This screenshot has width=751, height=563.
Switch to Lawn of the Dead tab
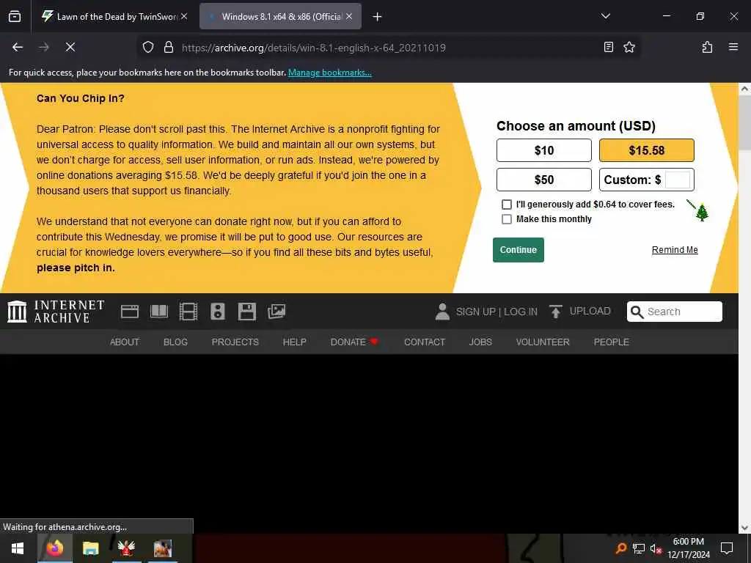[x=115, y=16]
